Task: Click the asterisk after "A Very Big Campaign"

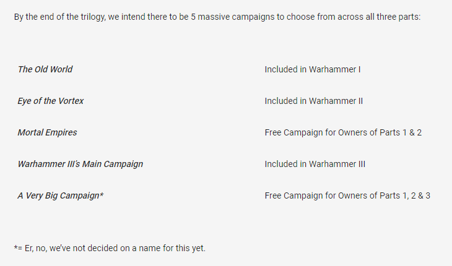Action: tap(102, 194)
